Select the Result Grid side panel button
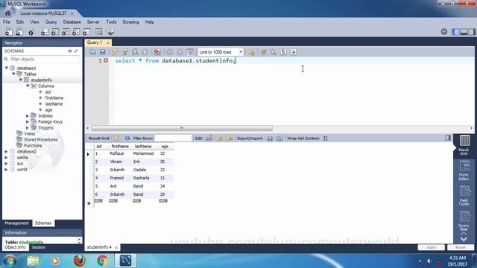477x268 pixels. coord(464,145)
